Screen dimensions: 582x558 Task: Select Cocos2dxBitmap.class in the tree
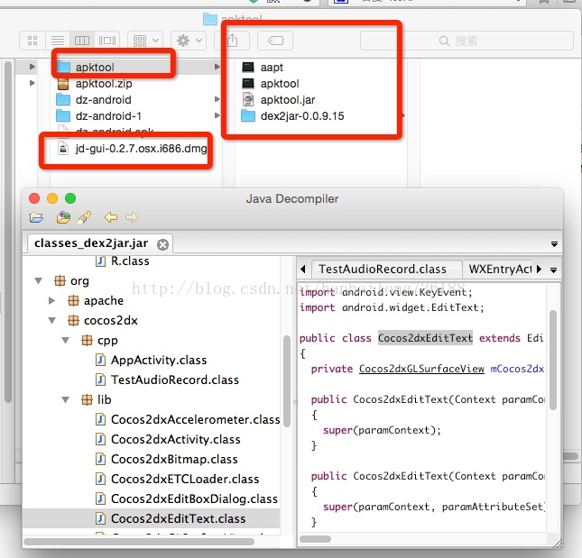pos(173,460)
